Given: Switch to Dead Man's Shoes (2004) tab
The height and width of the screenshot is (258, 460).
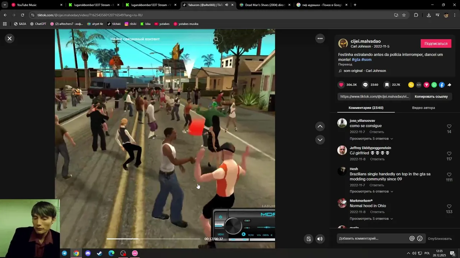Looking at the screenshot, I should [264, 5].
